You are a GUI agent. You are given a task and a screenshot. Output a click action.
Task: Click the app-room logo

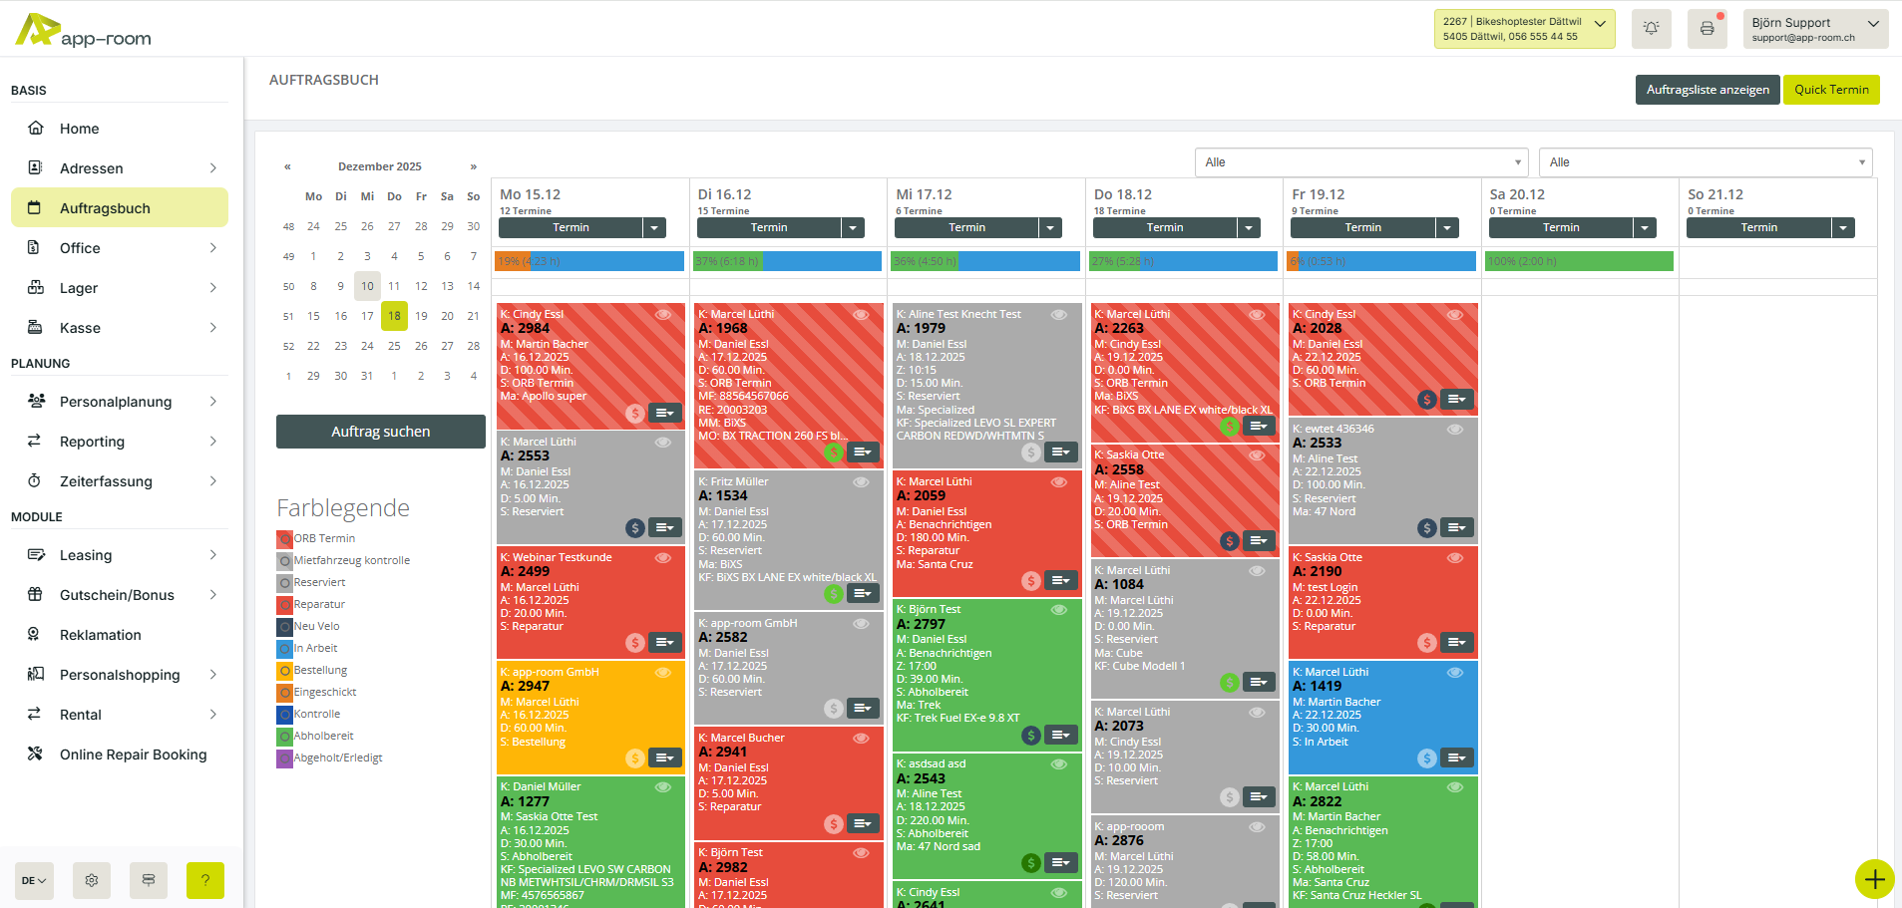(84, 31)
